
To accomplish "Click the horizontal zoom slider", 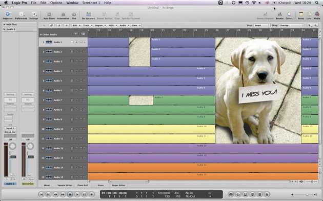I will 312,182.
